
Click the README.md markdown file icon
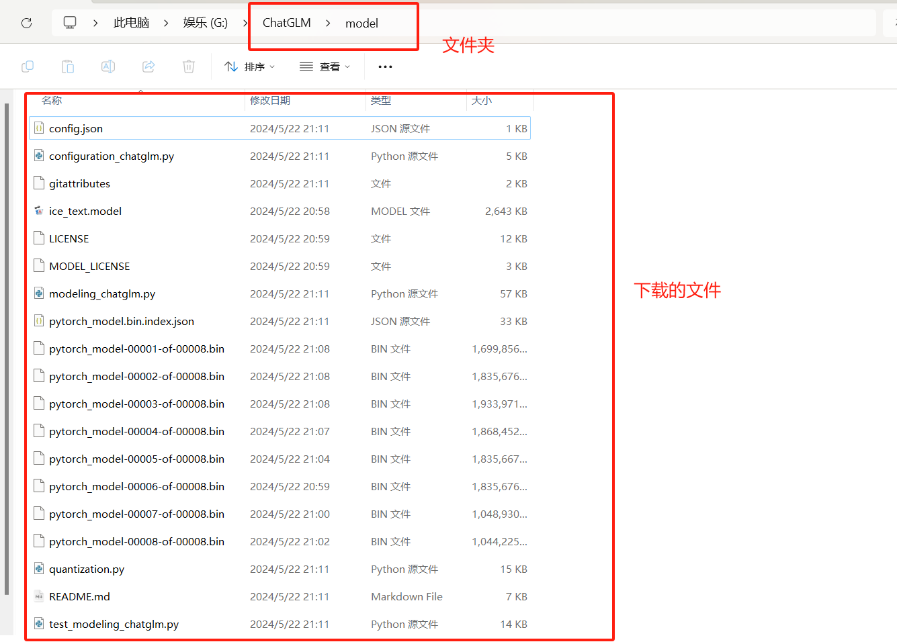39,596
